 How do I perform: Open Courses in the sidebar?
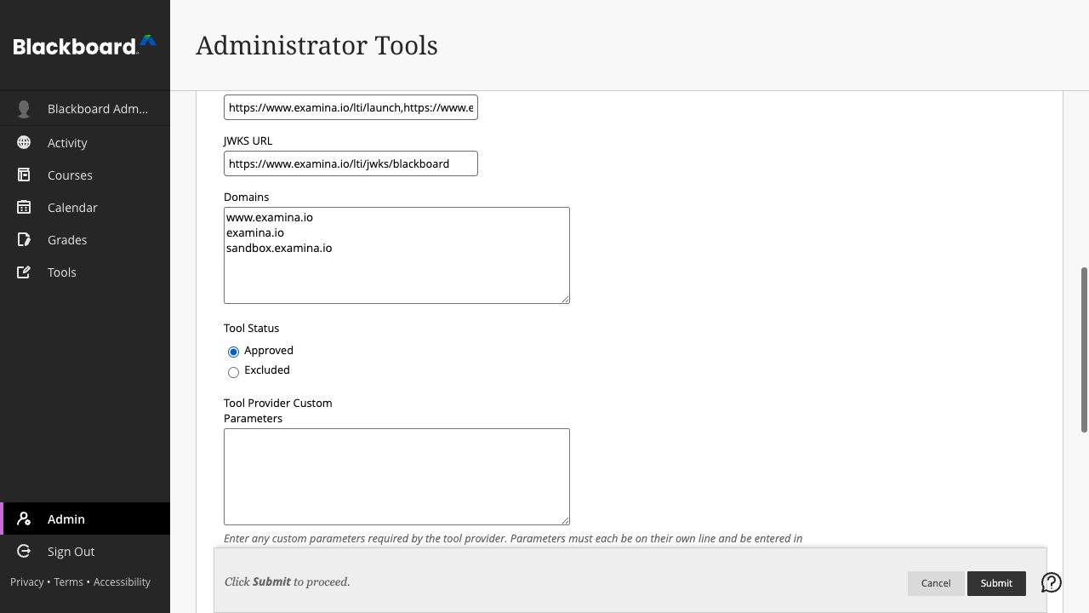point(85,175)
